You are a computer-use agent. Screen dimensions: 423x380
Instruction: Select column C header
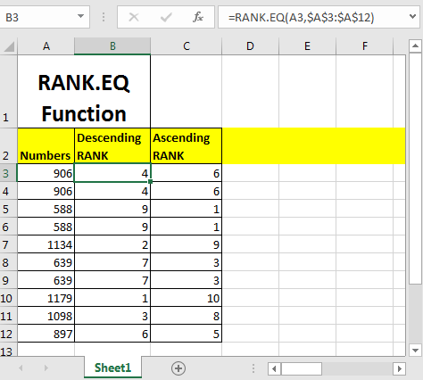click(x=187, y=46)
